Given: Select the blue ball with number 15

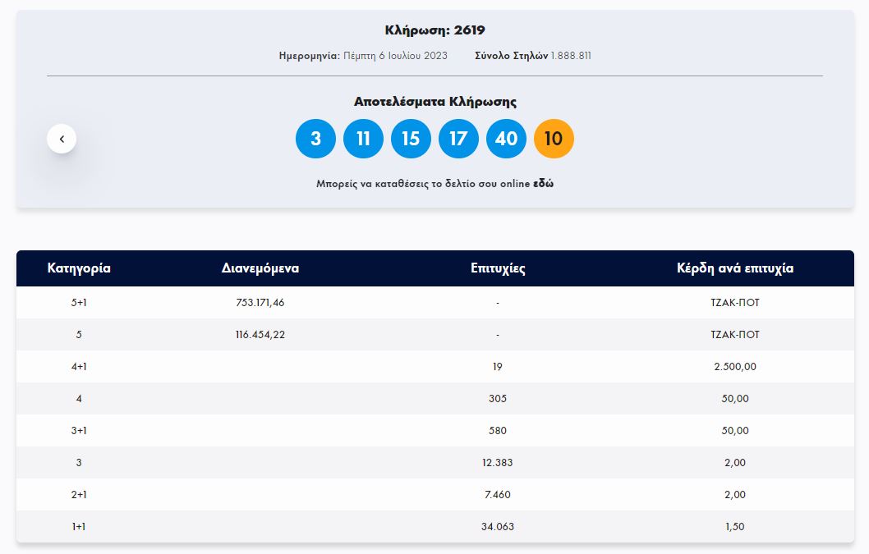Looking at the screenshot, I should click(411, 139).
